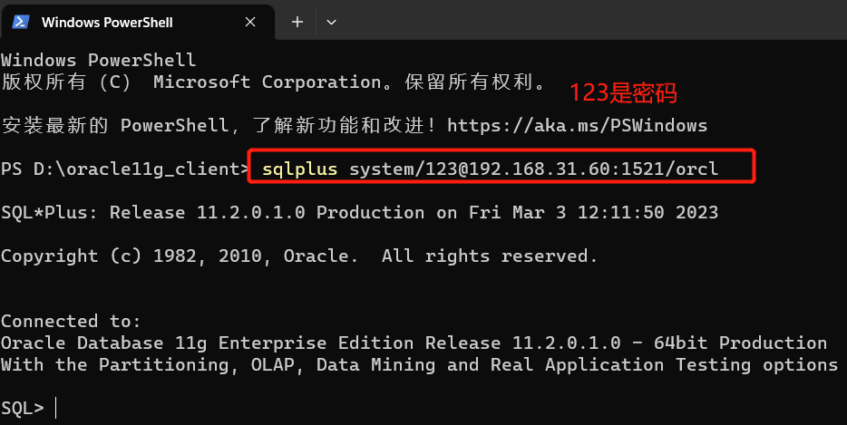Image resolution: width=847 pixels, height=425 pixels.
Task: Expand the new tab profile dropdown chevron
Action: 332,22
